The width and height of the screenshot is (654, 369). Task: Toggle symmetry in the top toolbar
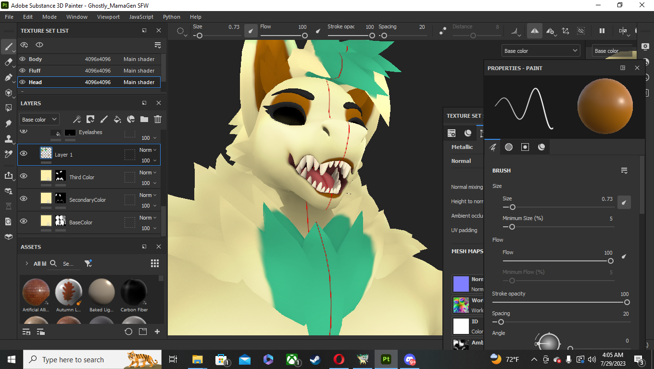coord(534,31)
